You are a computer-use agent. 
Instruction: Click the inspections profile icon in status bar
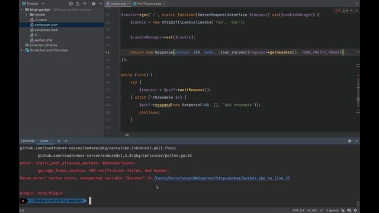(x=349, y=211)
